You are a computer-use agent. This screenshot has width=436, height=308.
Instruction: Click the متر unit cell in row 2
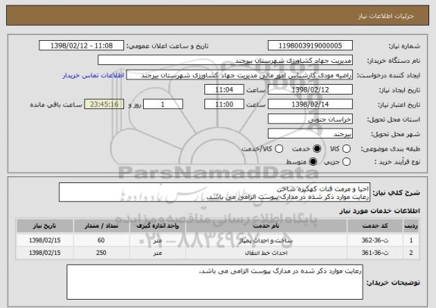pos(157,253)
